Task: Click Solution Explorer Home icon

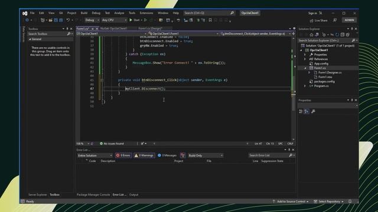Action: pos(311,35)
